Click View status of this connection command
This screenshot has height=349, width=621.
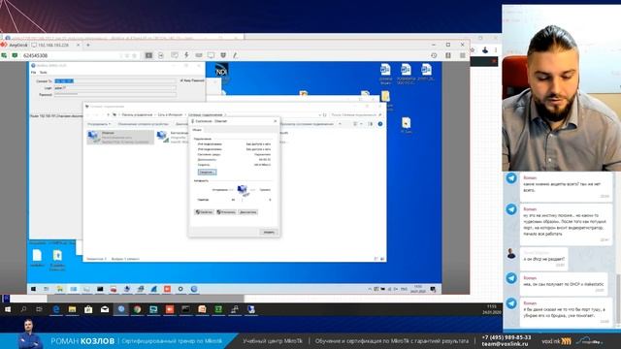(x=307, y=124)
